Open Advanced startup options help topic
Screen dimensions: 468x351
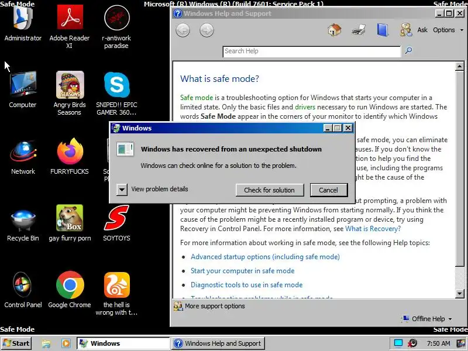265,257
